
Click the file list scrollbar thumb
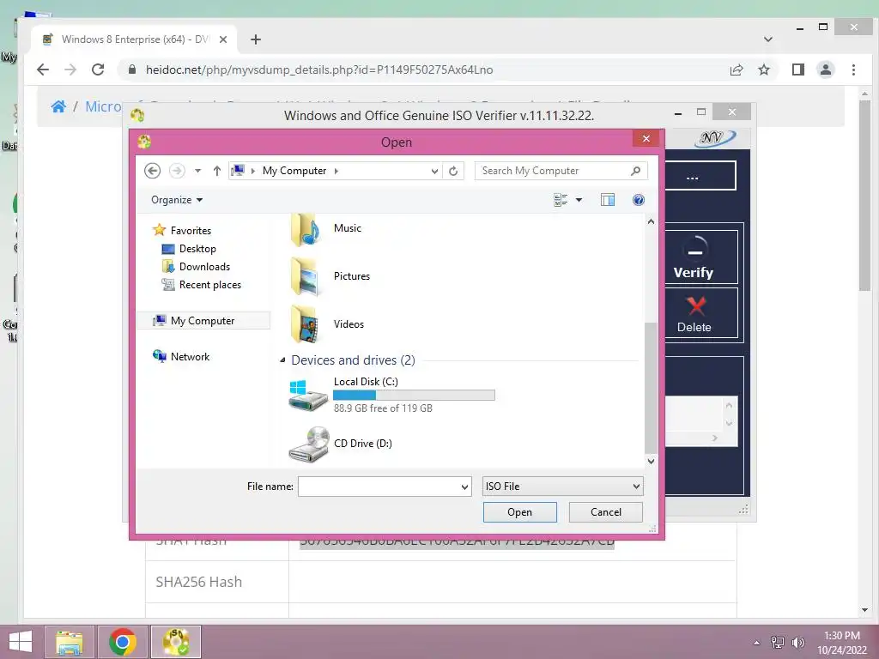tap(651, 387)
